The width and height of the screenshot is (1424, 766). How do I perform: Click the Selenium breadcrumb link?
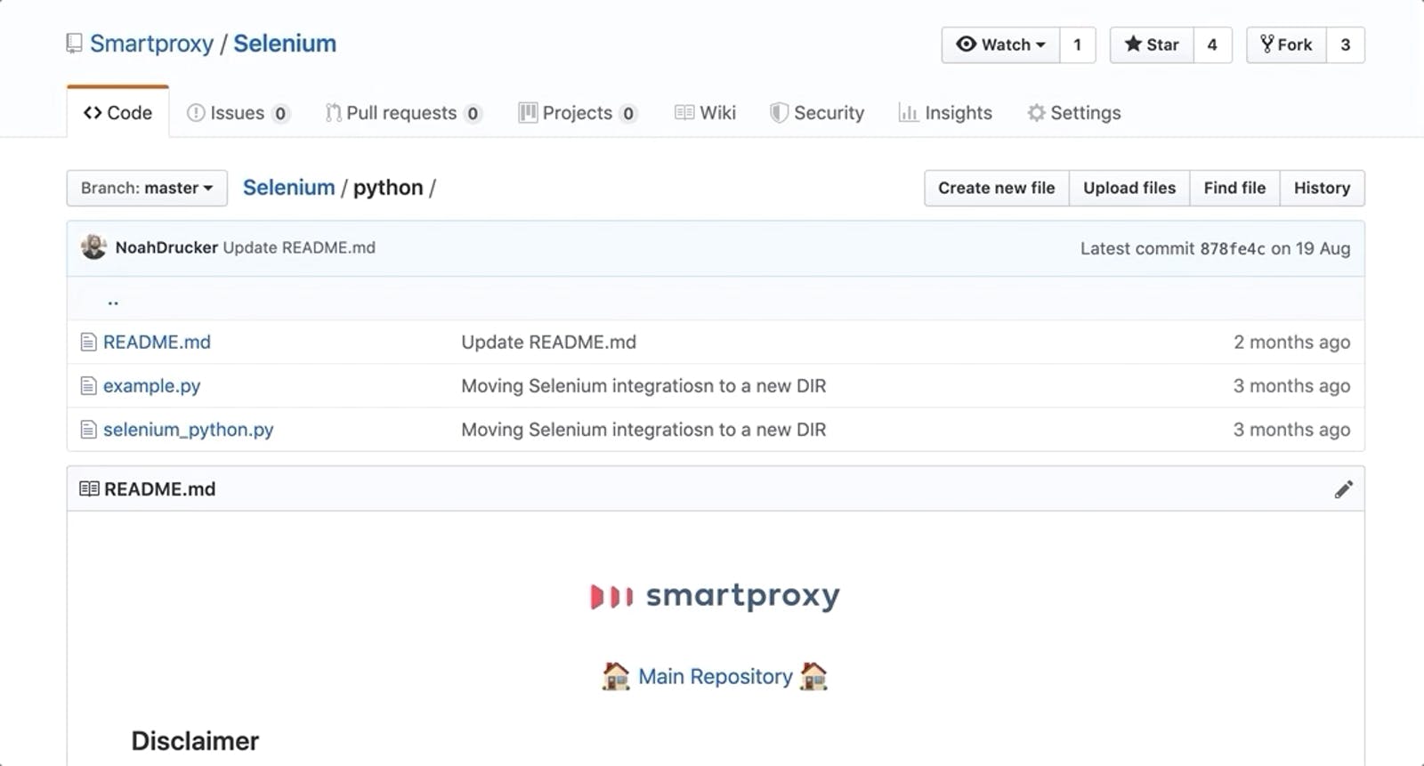(x=289, y=188)
